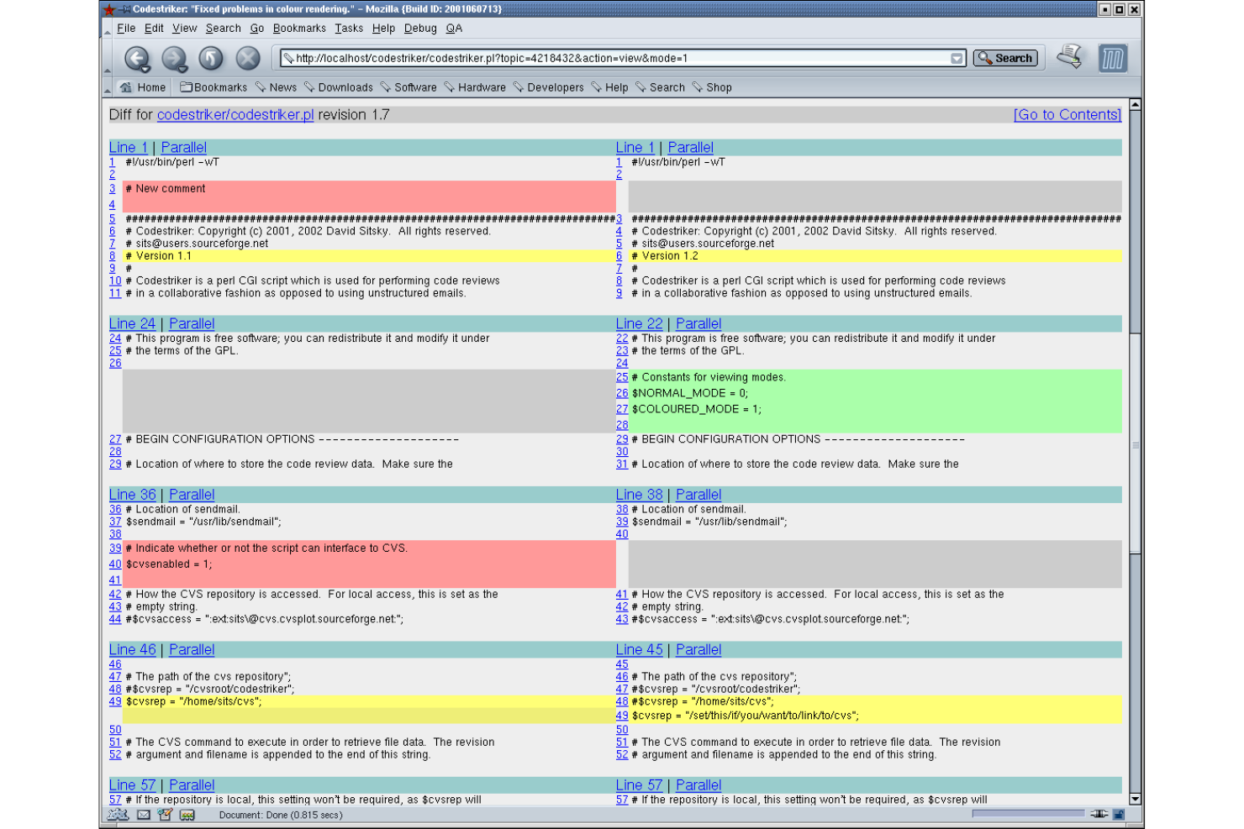Click the vertical scrollbar up arrow
Image resolution: width=1244 pixels, height=829 pixels.
[x=1135, y=105]
